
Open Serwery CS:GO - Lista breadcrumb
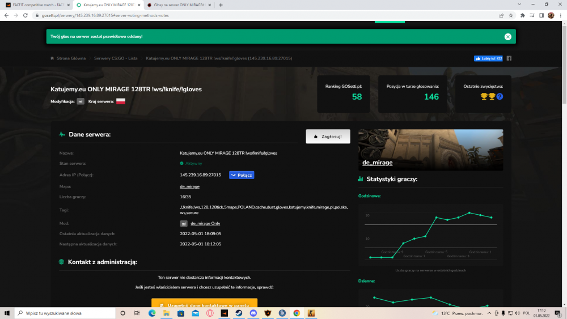[116, 58]
